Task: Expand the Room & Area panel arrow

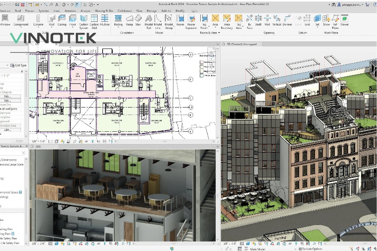Action: click(219, 33)
